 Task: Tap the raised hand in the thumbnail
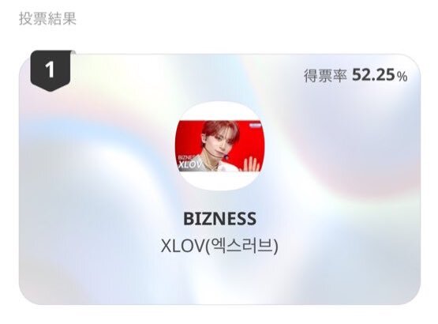coord(250,164)
